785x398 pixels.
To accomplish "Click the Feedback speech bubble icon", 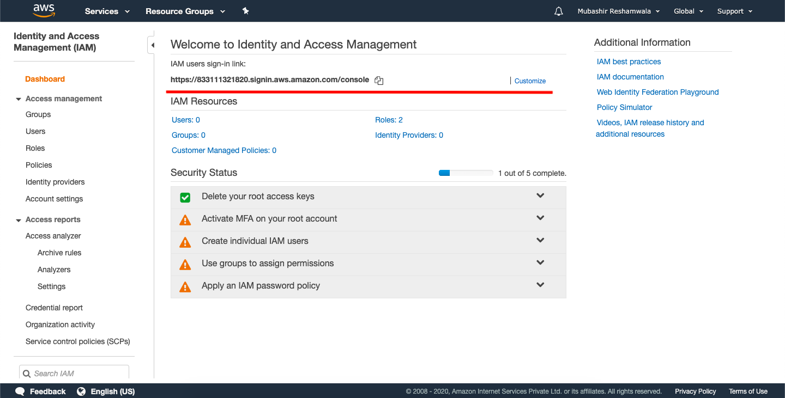I will [20, 391].
